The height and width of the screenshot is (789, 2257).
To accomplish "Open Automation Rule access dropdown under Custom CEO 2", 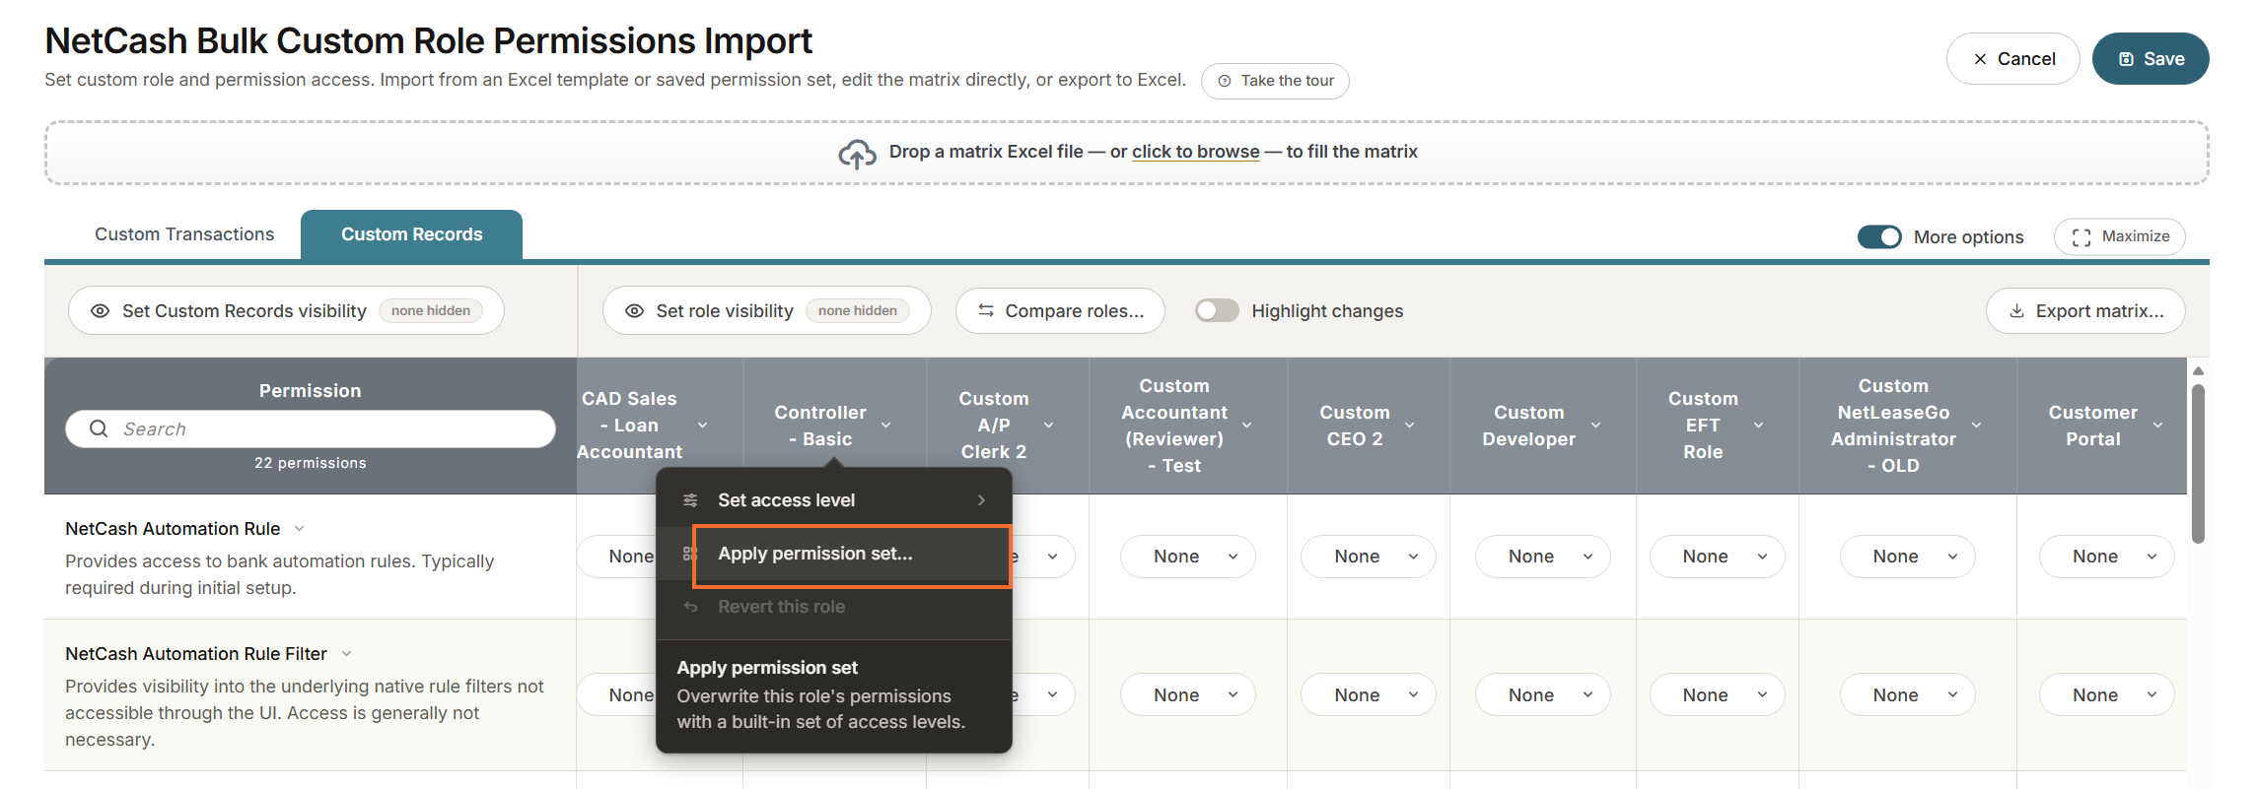I will (1368, 557).
